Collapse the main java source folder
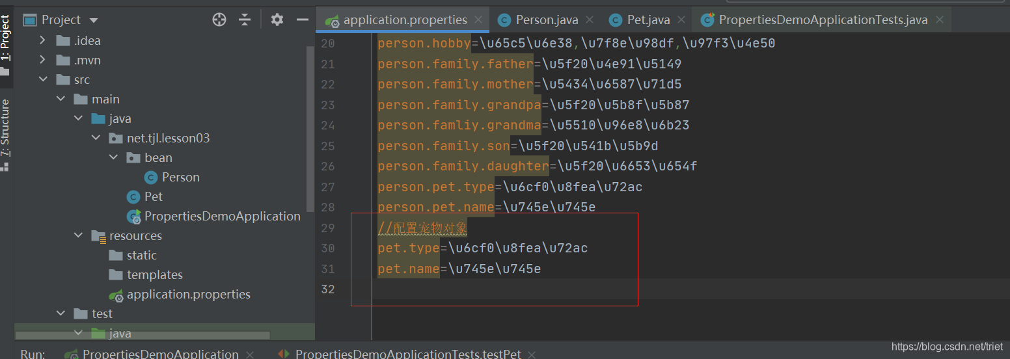1010x359 pixels. (x=78, y=118)
